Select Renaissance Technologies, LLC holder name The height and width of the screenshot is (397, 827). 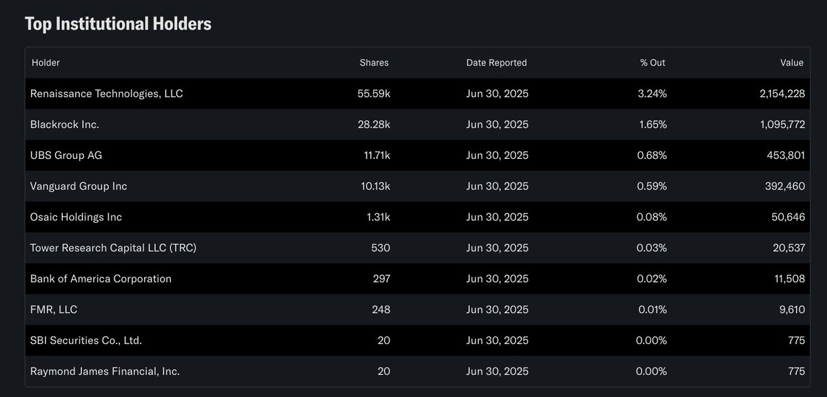point(107,94)
